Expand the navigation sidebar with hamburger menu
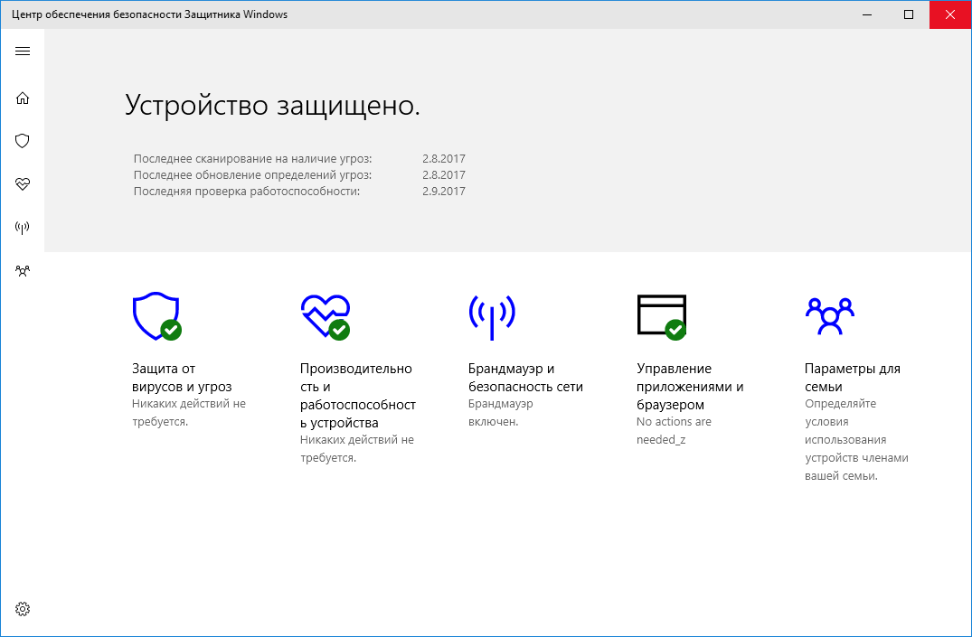Viewport: 972px width, 637px height. pos(22,51)
